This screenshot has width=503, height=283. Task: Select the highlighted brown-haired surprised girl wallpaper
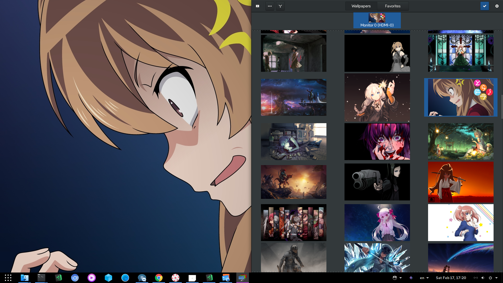click(x=461, y=97)
